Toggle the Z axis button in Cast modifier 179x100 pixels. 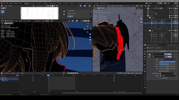point(173,62)
